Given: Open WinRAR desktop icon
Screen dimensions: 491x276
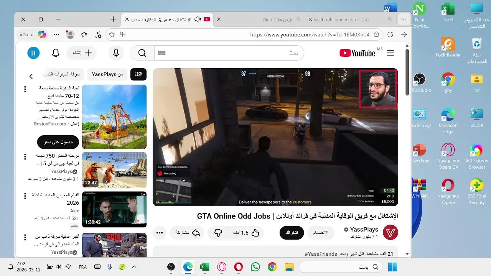Looking at the screenshot, I should pyautogui.click(x=420, y=188).
